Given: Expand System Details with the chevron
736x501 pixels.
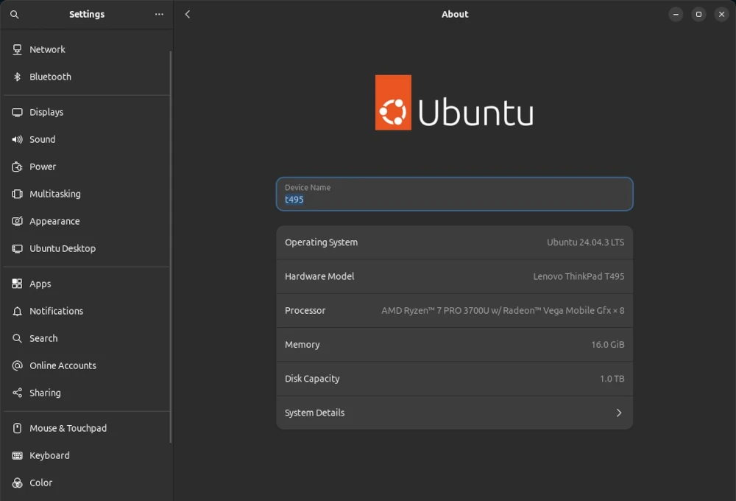Looking at the screenshot, I should pyautogui.click(x=619, y=413).
